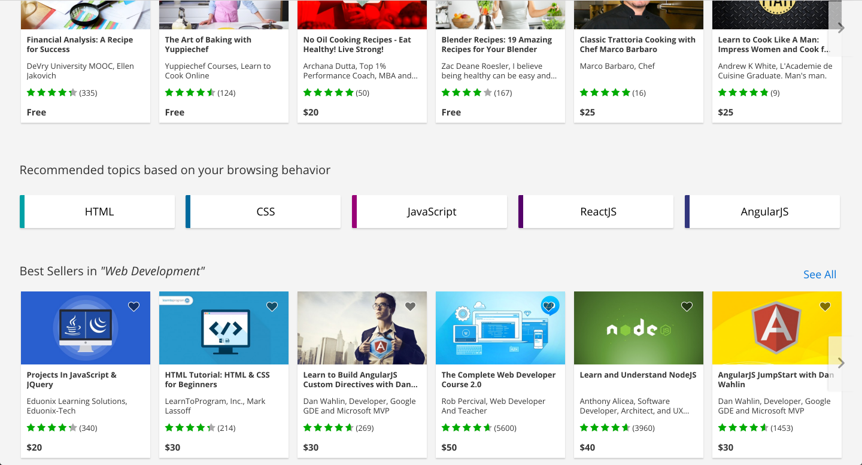Open the NodeJS logo course thumbnail
Image resolution: width=862 pixels, height=465 pixels.
coord(639,328)
